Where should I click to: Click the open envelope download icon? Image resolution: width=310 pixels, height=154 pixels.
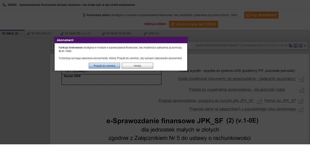click(x=300, y=45)
